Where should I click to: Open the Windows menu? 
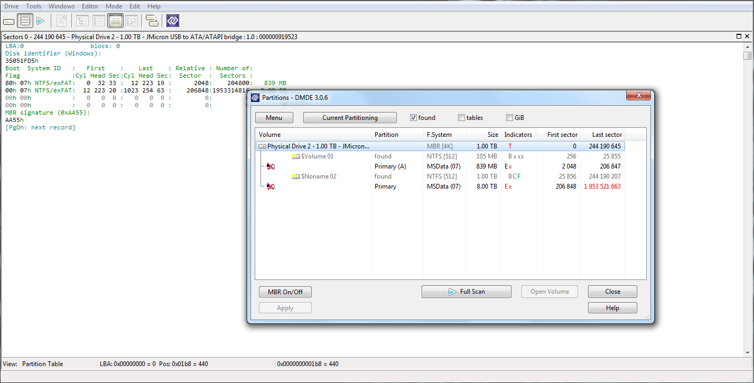point(62,6)
